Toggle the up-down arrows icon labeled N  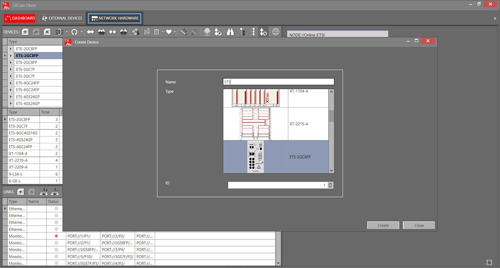pyautogui.click(x=263, y=32)
